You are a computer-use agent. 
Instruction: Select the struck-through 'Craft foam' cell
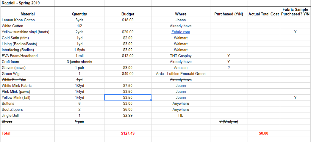pyautogui.click(x=28, y=62)
